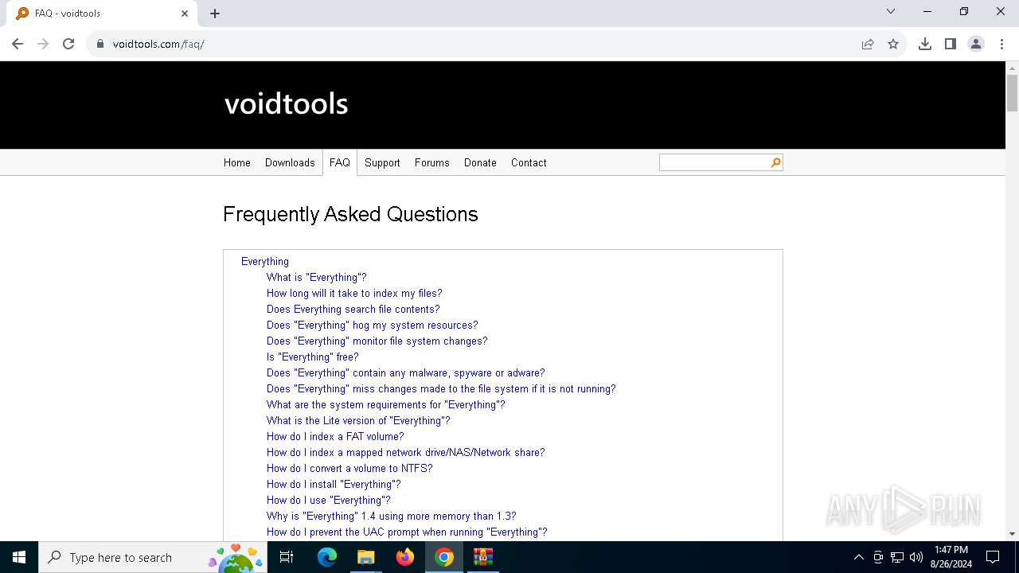The image size is (1019, 573).
Task: Switch to Chrome on the taskbar
Action: click(x=444, y=557)
